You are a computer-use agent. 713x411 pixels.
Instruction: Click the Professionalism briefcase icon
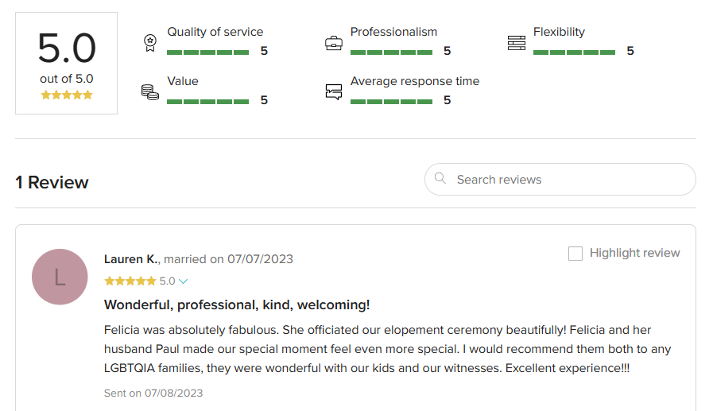(x=334, y=43)
